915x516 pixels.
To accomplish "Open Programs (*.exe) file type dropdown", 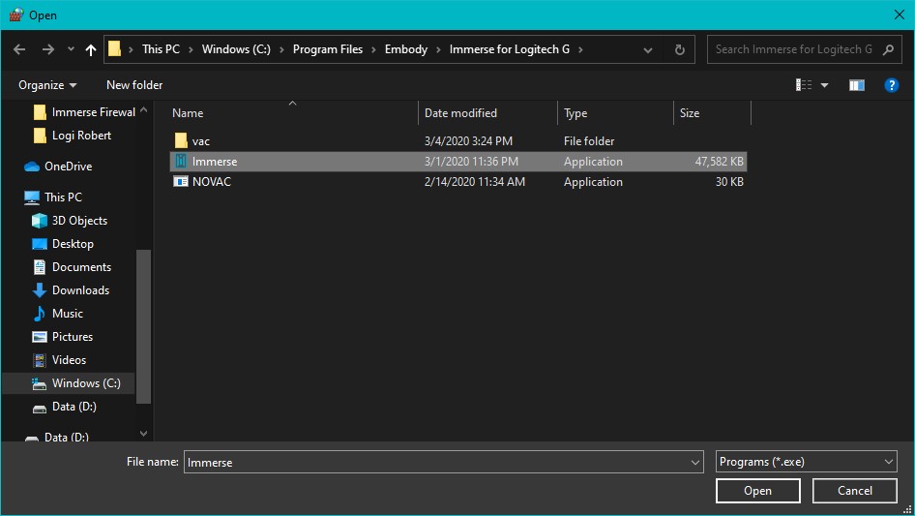I will (x=806, y=462).
